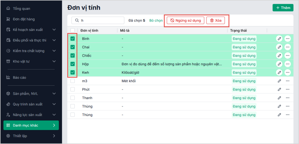Screen dimensions: 299x144
Task: Open the three-dot menu on Chai row
Action: point(288,47)
